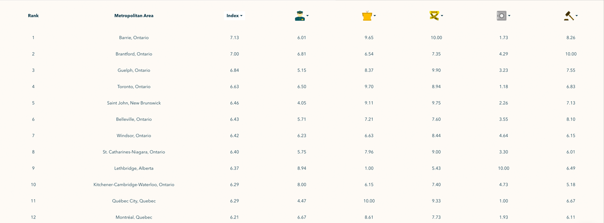Expand dropdown arrow beside podium icon
Image resolution: width=604 pixels, height=223 pixels.
pyautogui.click(x=375, y=16)
